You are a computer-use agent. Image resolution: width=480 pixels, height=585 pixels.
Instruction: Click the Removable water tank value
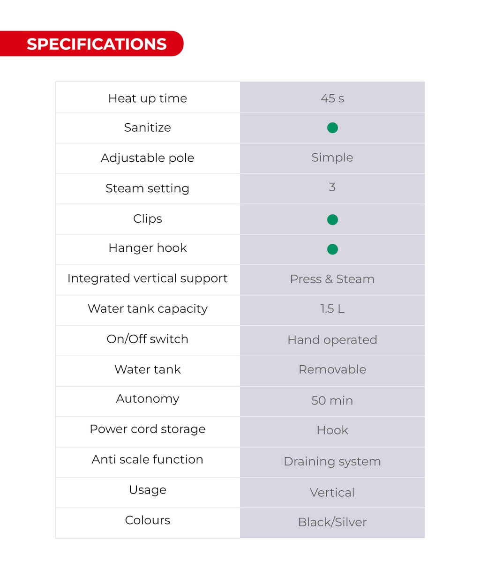click(332, 369)
